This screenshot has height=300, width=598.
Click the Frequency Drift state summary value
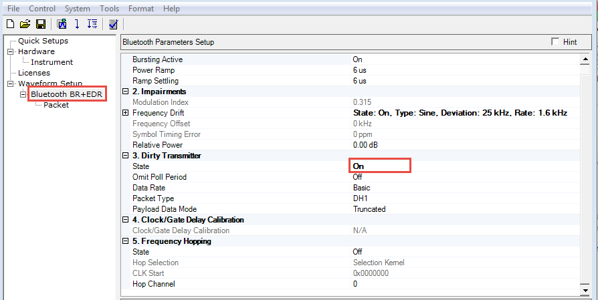click(460, 113)
